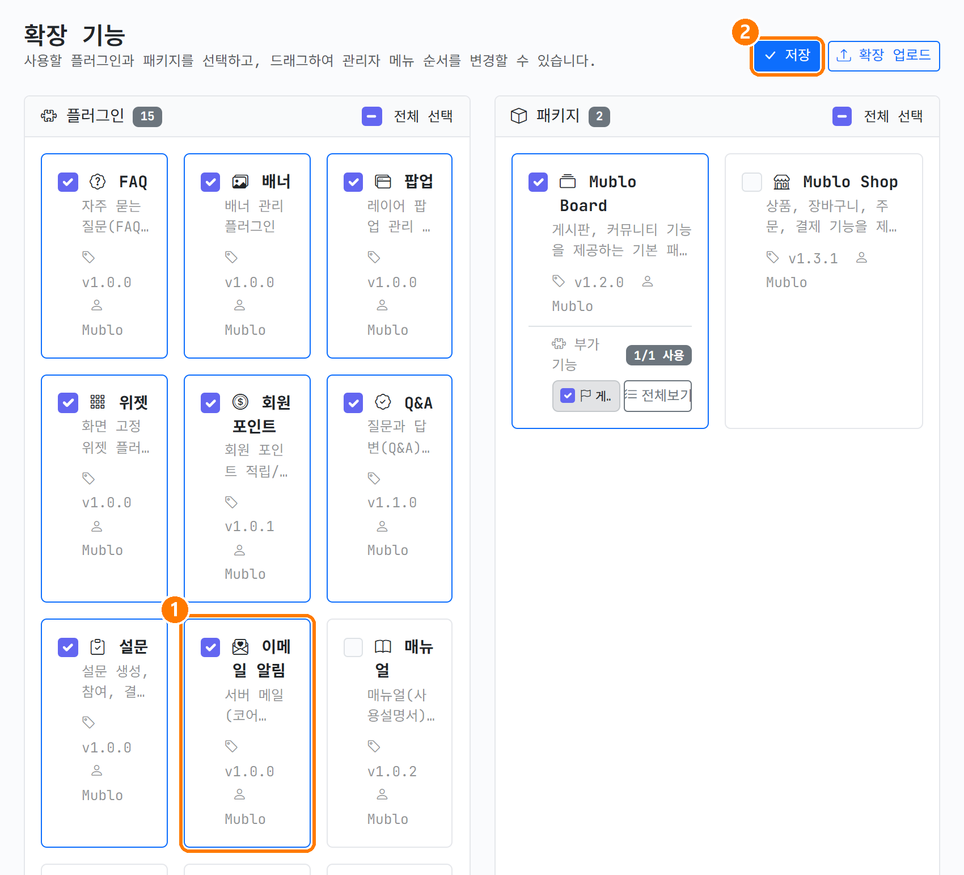
Task: Click the version tag icon in Q&A card
Action: pyautogui.click(x=374, y=478)
